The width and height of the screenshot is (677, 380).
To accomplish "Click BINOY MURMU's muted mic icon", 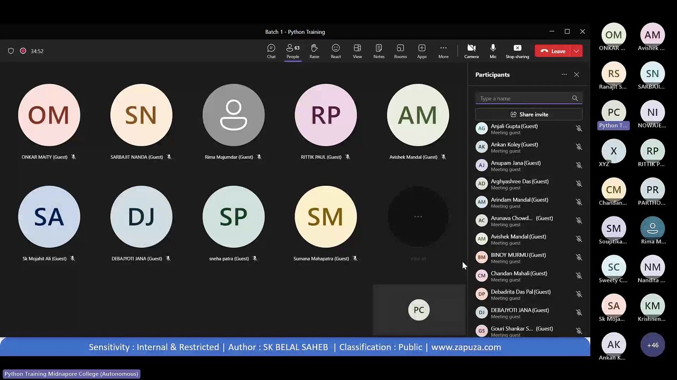I will click(x=579, y=258).
